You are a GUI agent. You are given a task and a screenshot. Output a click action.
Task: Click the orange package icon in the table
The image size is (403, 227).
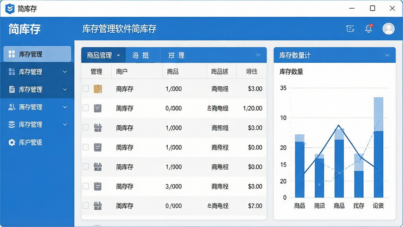pyautogui.click(x=98, y=89)
